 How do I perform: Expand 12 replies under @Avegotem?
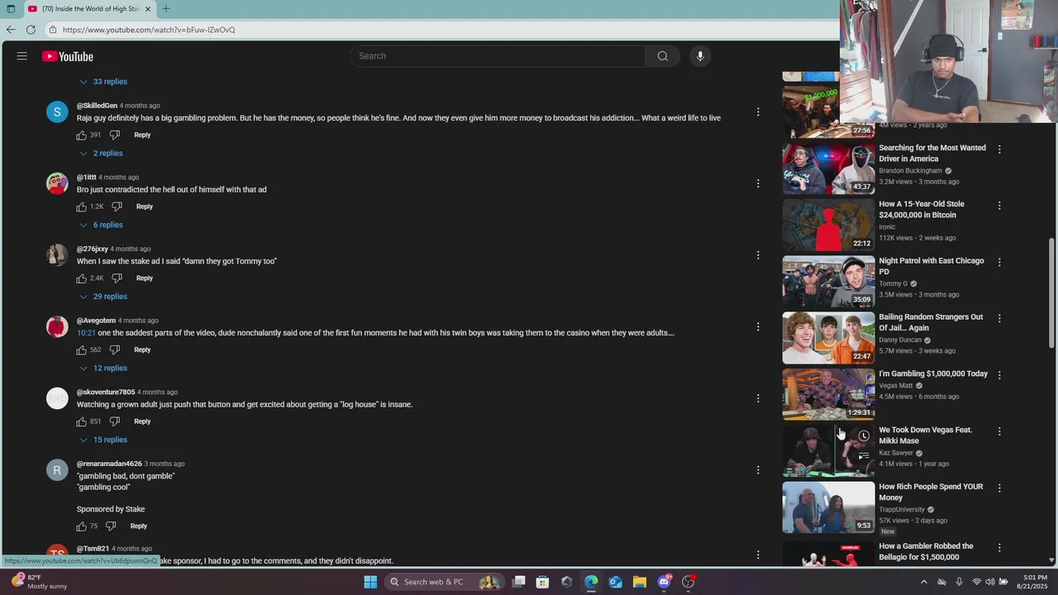(103, 369)
